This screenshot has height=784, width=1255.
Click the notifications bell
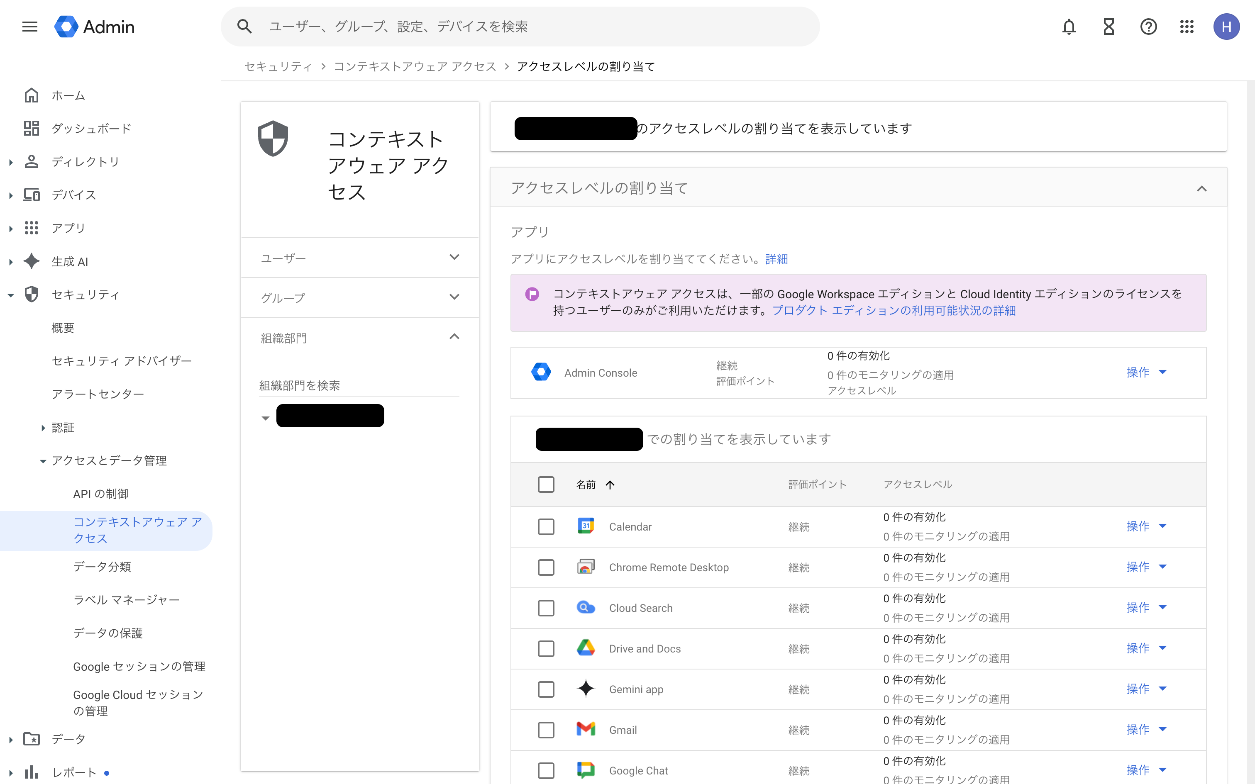click(x=1069, y=27)
